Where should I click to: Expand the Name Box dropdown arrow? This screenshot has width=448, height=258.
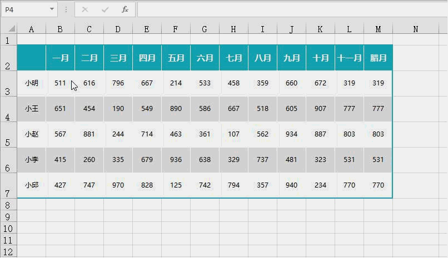pyautogui.click(x=52, y=9)
